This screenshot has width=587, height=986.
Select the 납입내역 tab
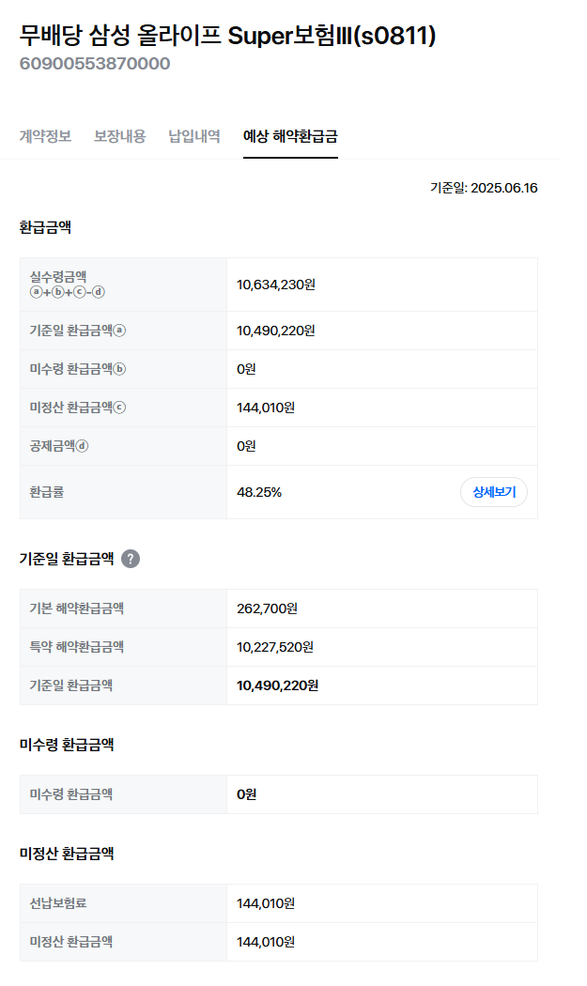[x=194, y=136]
